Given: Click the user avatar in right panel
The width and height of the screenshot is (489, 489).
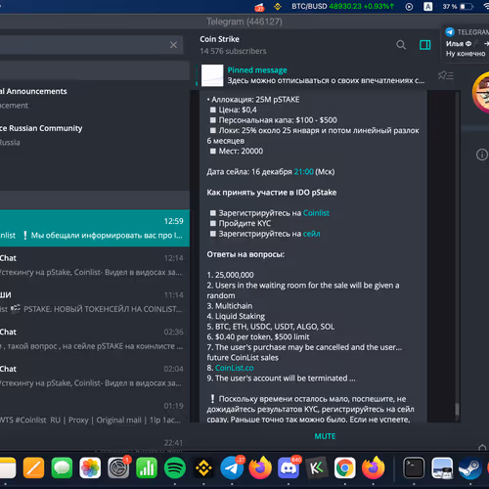Looking at the screenshot, I should 482,92.
